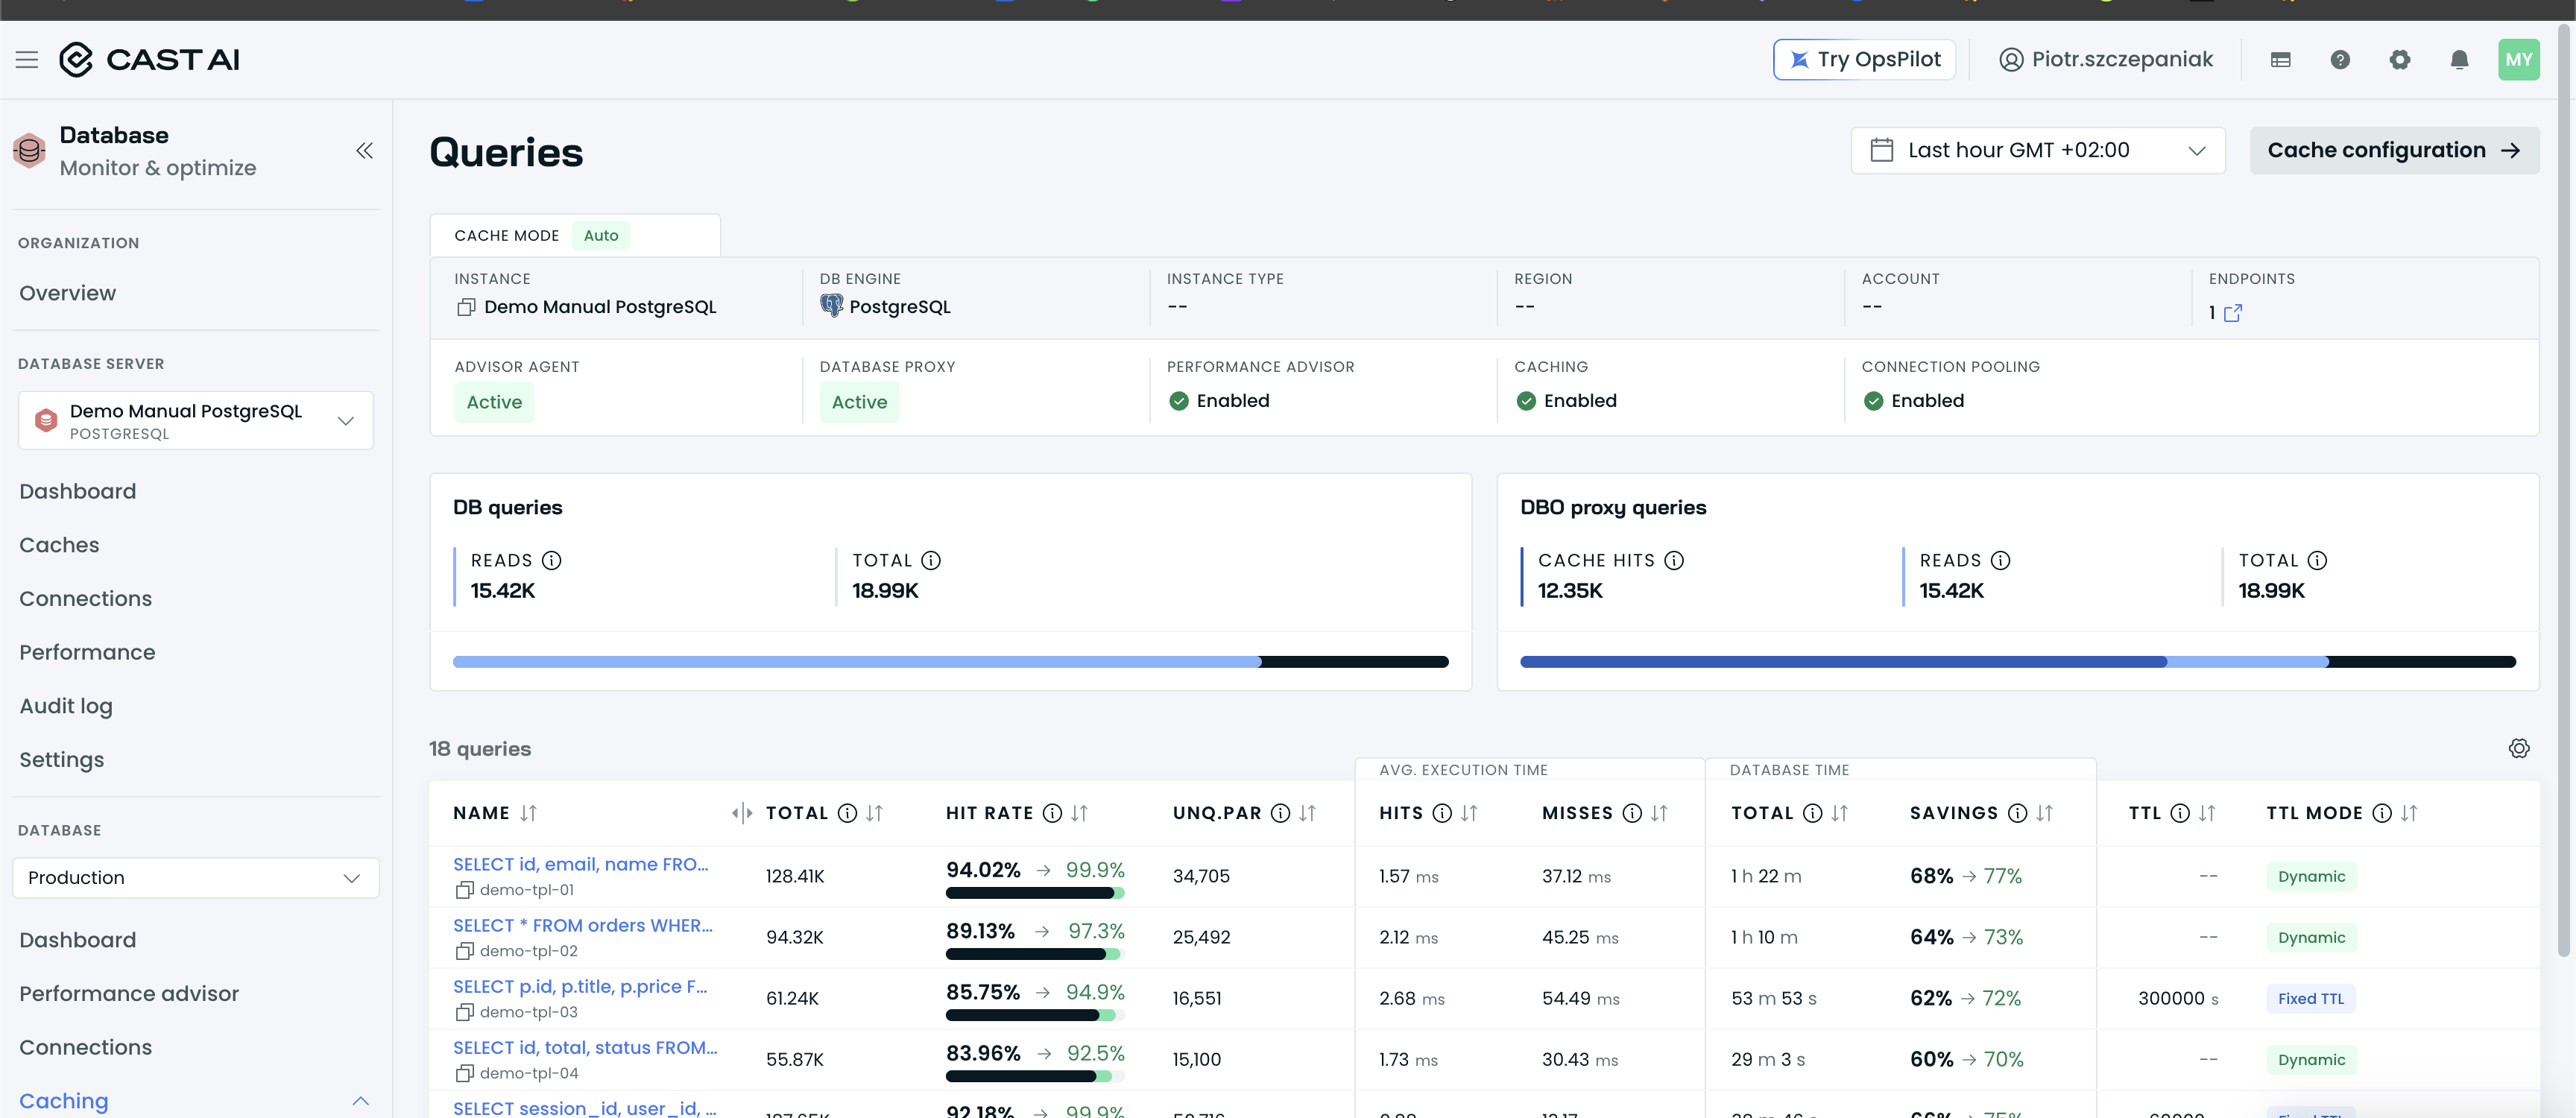Sort queries by TTL
The image size is (2576, 1118).
click(2206, 813)
